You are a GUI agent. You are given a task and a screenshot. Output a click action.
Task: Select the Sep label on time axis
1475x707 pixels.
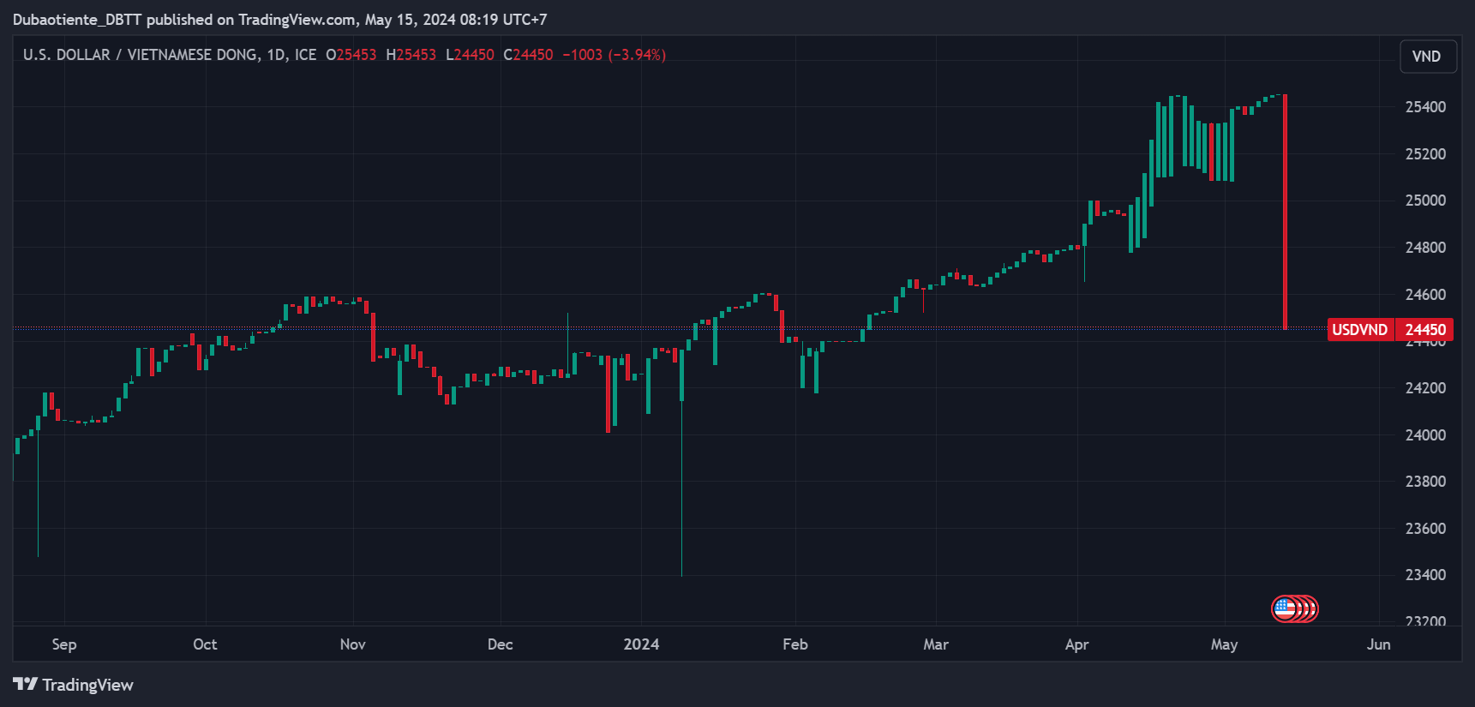click(64, 644)
